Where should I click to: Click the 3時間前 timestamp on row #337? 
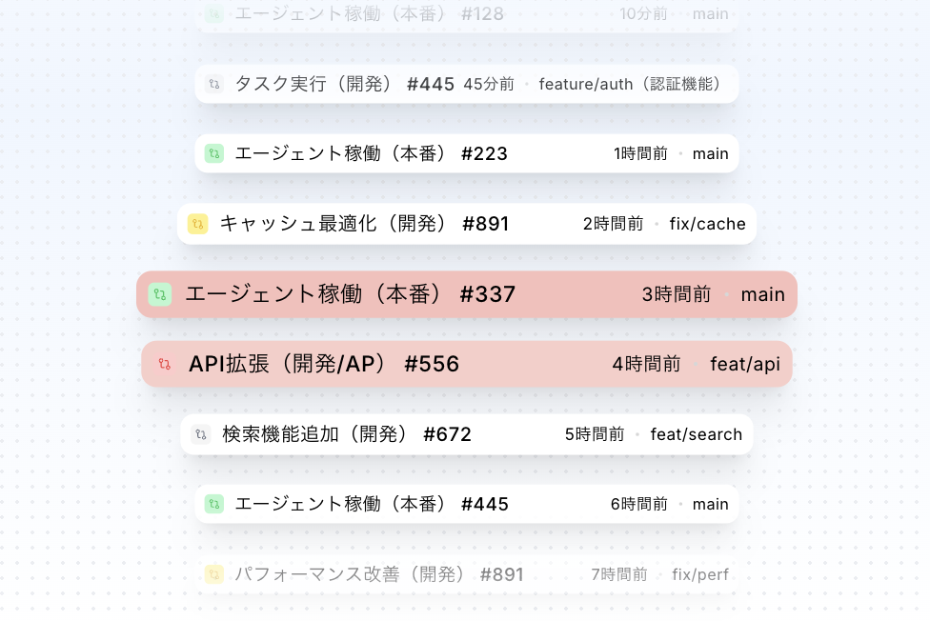click(x=677, y=294)
